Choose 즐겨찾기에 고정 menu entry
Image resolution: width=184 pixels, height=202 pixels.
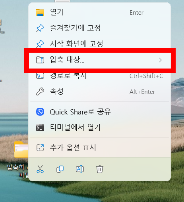[x=99, y=28]
